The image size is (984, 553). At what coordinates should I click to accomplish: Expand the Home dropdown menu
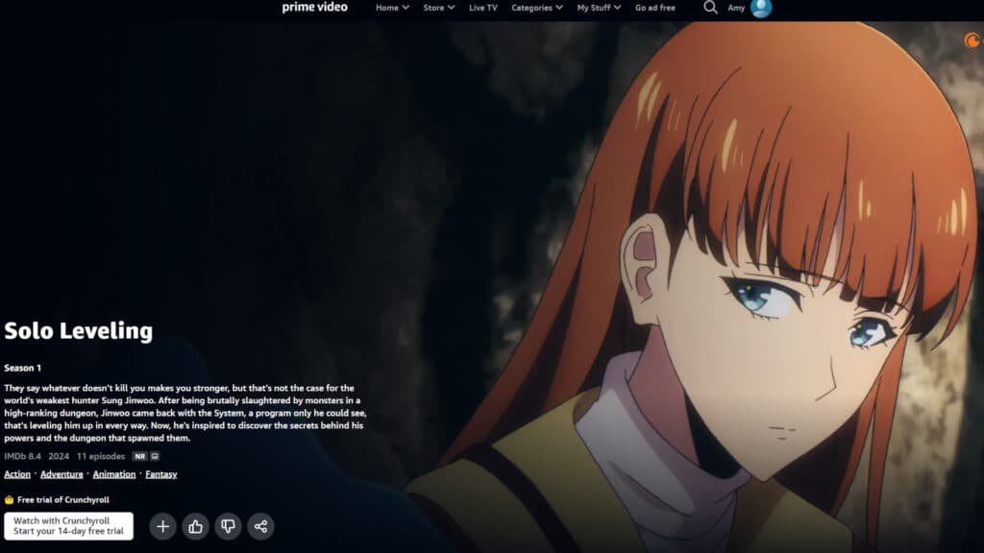click(391, 7)
